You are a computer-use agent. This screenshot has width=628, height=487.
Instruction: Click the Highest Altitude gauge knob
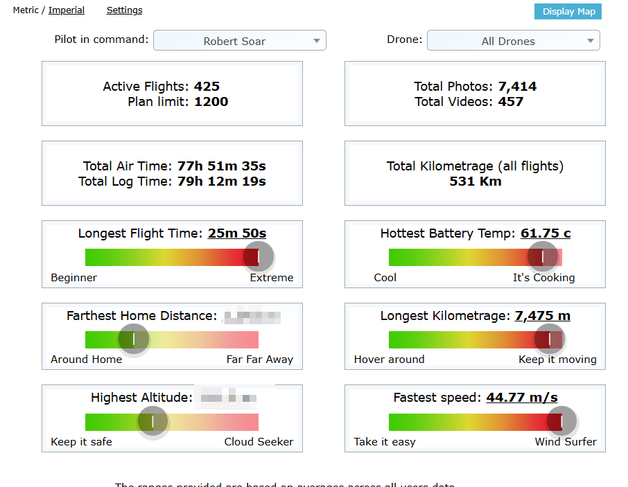[x=153, y=422]
